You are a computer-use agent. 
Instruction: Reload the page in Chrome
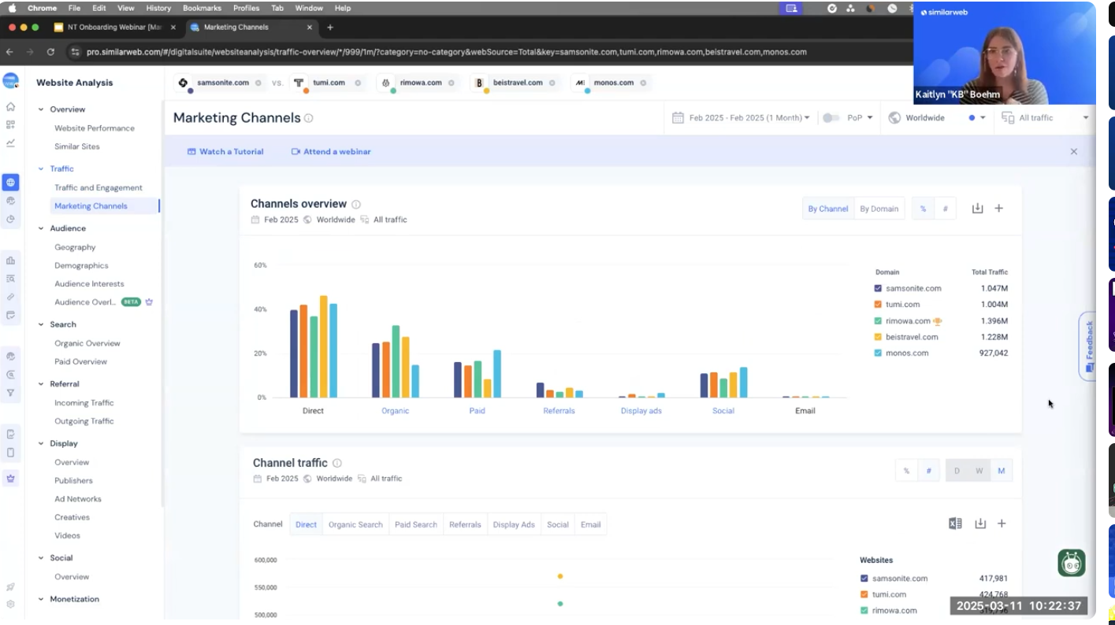tap(50, 52)
